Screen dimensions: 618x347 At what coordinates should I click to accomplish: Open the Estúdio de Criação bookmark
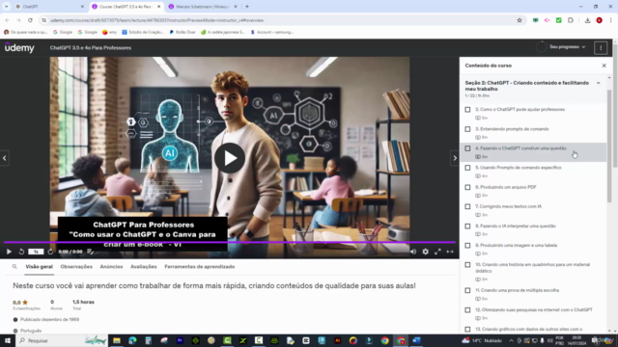142,32
